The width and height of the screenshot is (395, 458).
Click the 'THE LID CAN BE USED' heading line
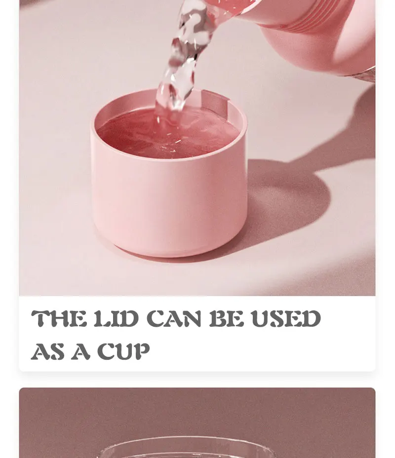(176, 318)
